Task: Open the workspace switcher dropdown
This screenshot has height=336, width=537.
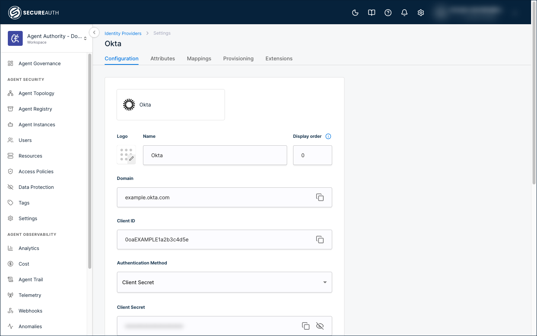Action: 85,38
